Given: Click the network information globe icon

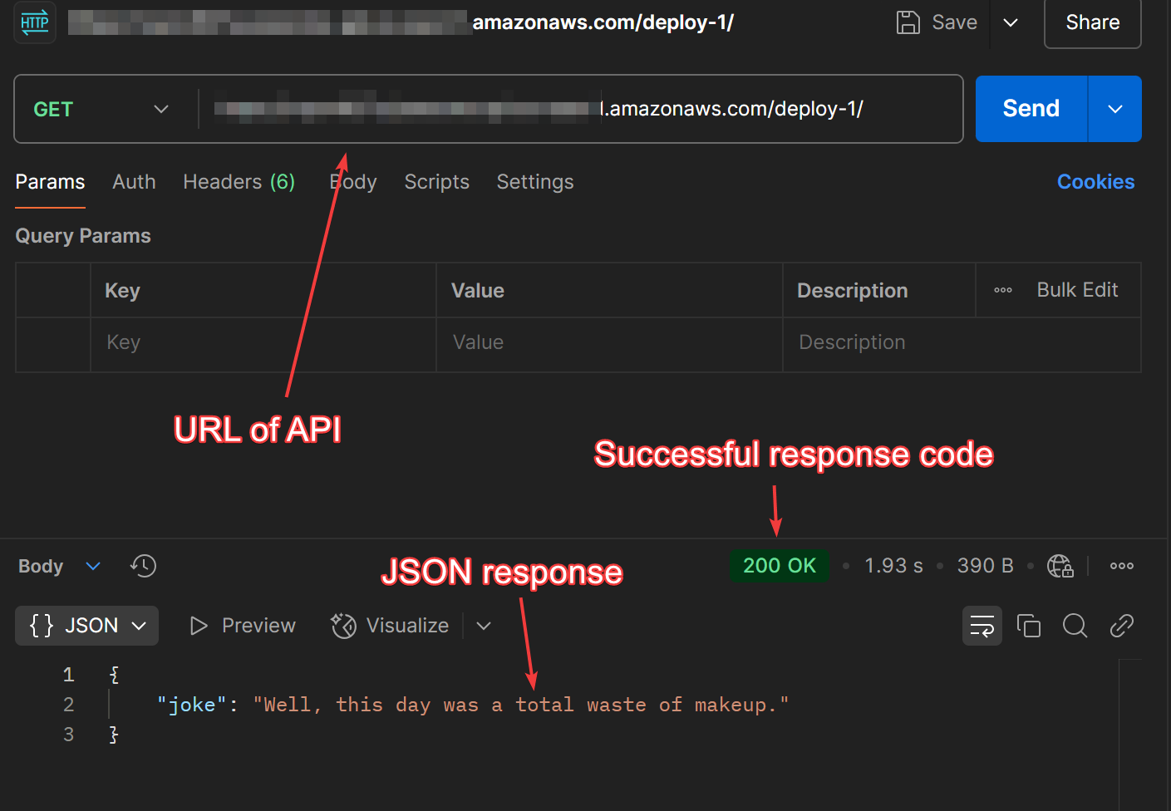Looking at the screenshot, I should 1060,566.
